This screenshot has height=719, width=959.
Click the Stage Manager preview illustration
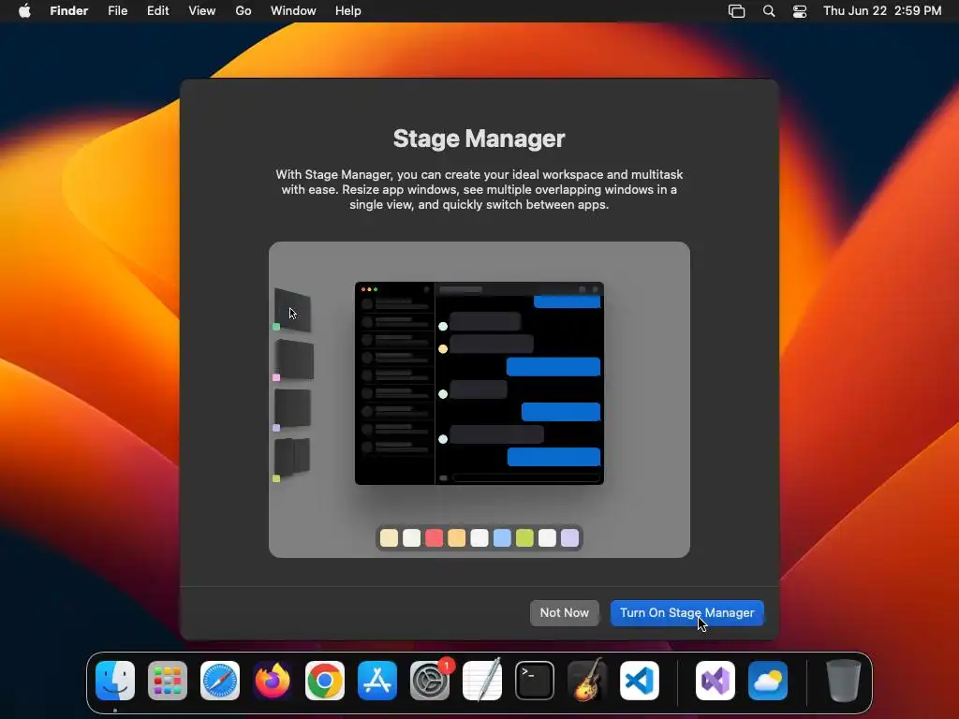[479, 399]
